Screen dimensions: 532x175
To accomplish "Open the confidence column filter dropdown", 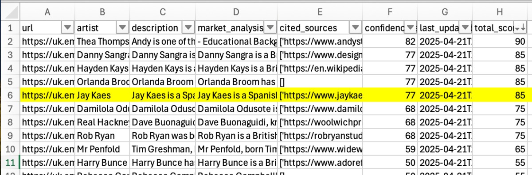I will (411, 28).
